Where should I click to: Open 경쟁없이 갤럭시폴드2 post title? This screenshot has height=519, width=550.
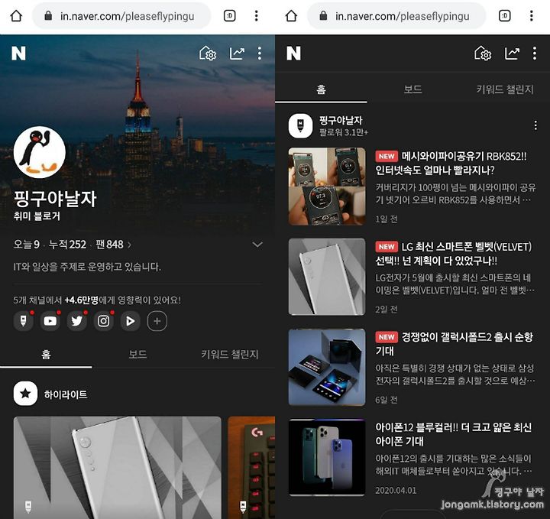(455, 343)
